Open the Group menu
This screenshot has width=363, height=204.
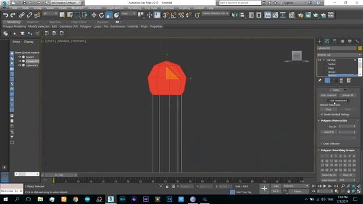pos(37,8)
